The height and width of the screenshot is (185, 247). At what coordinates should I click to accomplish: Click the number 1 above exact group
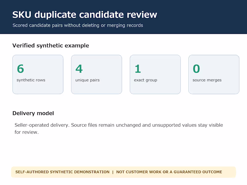coord(138,69)
